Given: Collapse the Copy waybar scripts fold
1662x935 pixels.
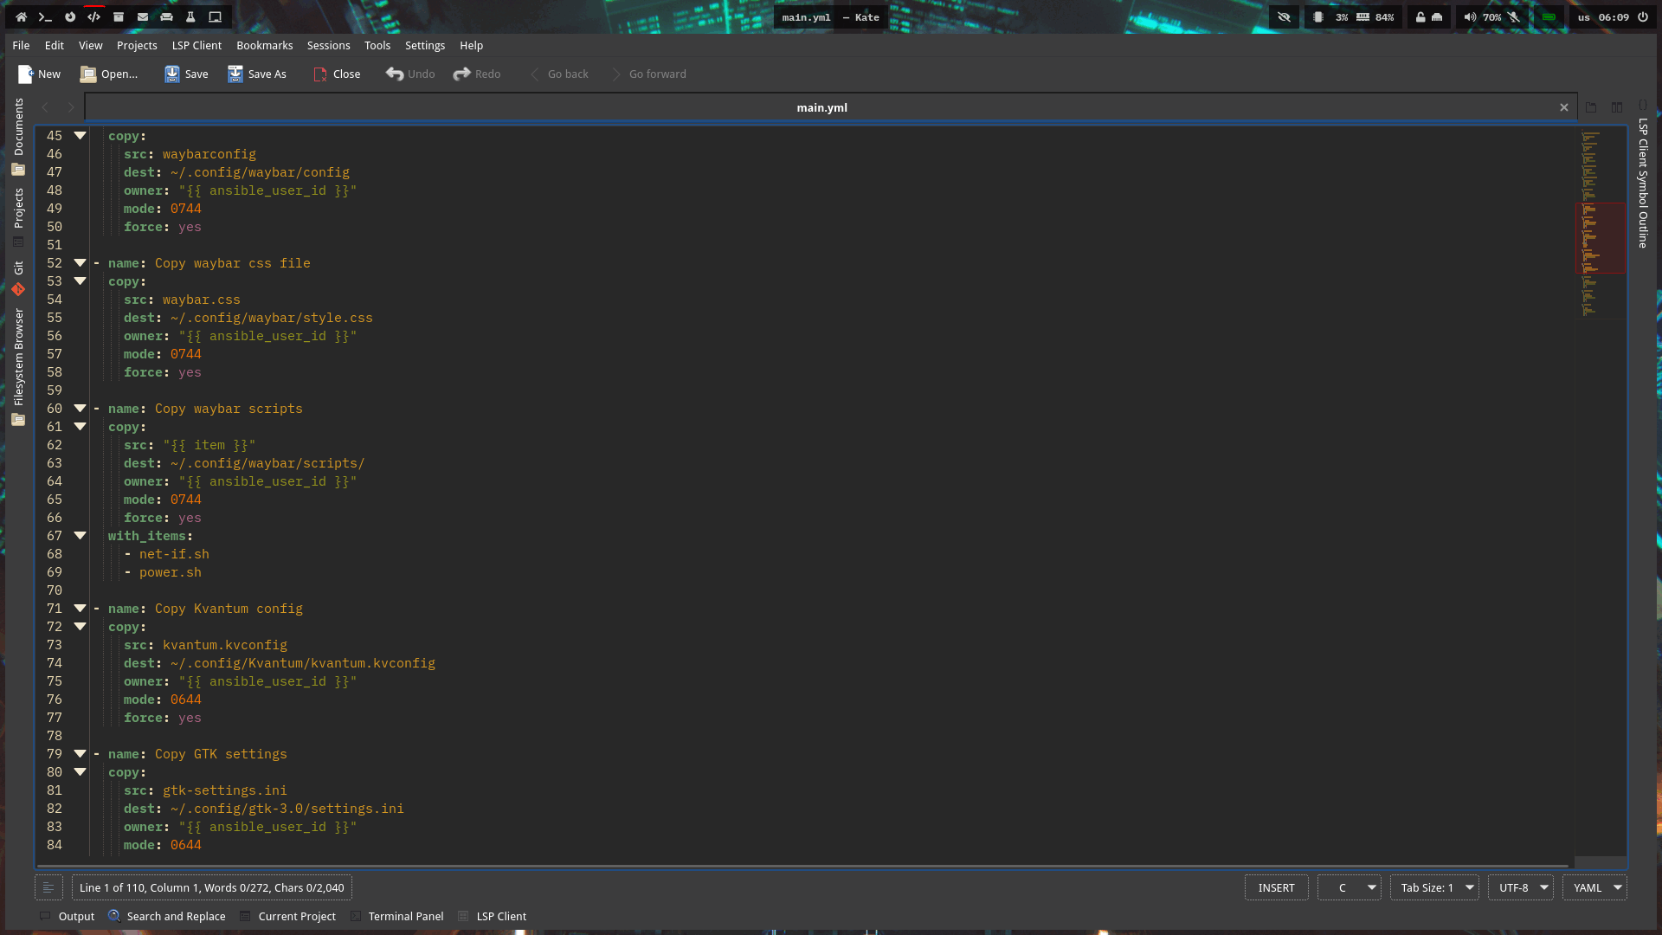Looking at the screenshot, I should point(80,408).
